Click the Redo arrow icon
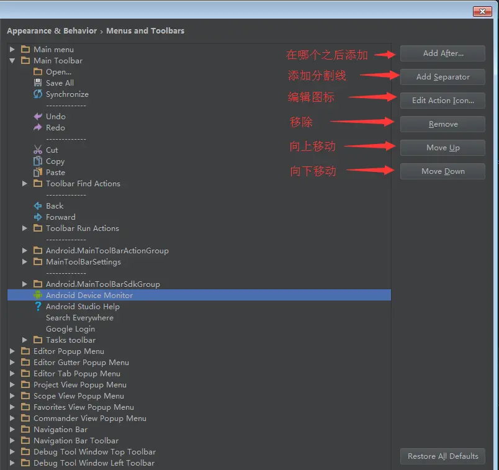Screen dimensions: 499x470 click(x=38, y=127)
